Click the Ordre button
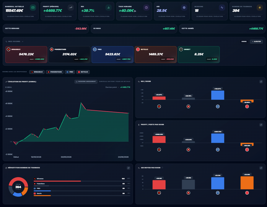Viewport: 267px width, 207px height. point(244,42)
